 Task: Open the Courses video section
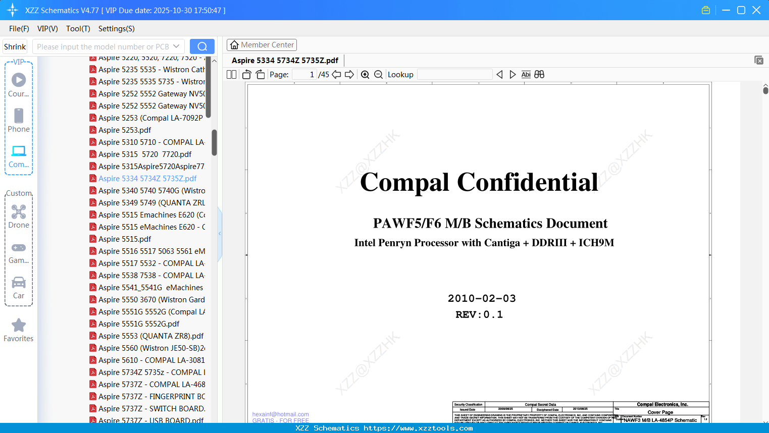19,85
